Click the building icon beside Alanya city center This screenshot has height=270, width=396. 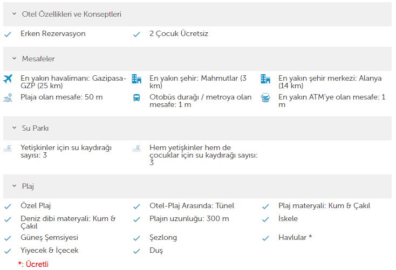[x=265, y=79]
